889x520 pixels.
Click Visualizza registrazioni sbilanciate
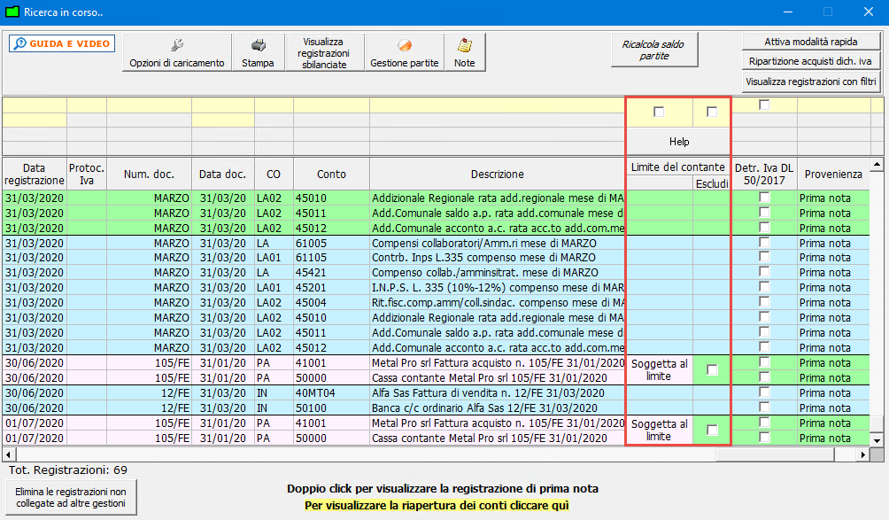pos(324,52)
